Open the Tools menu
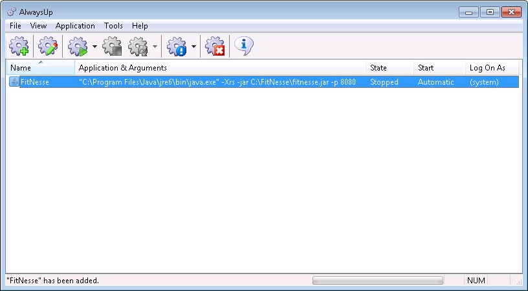This screenshot has height=291, width=528. pyautogui.click(x=113, y=26)
